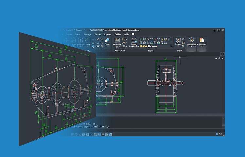Toggle fullscreen icon in status bar
Viewport: 245px width, 157px height.
click(220, 134)
